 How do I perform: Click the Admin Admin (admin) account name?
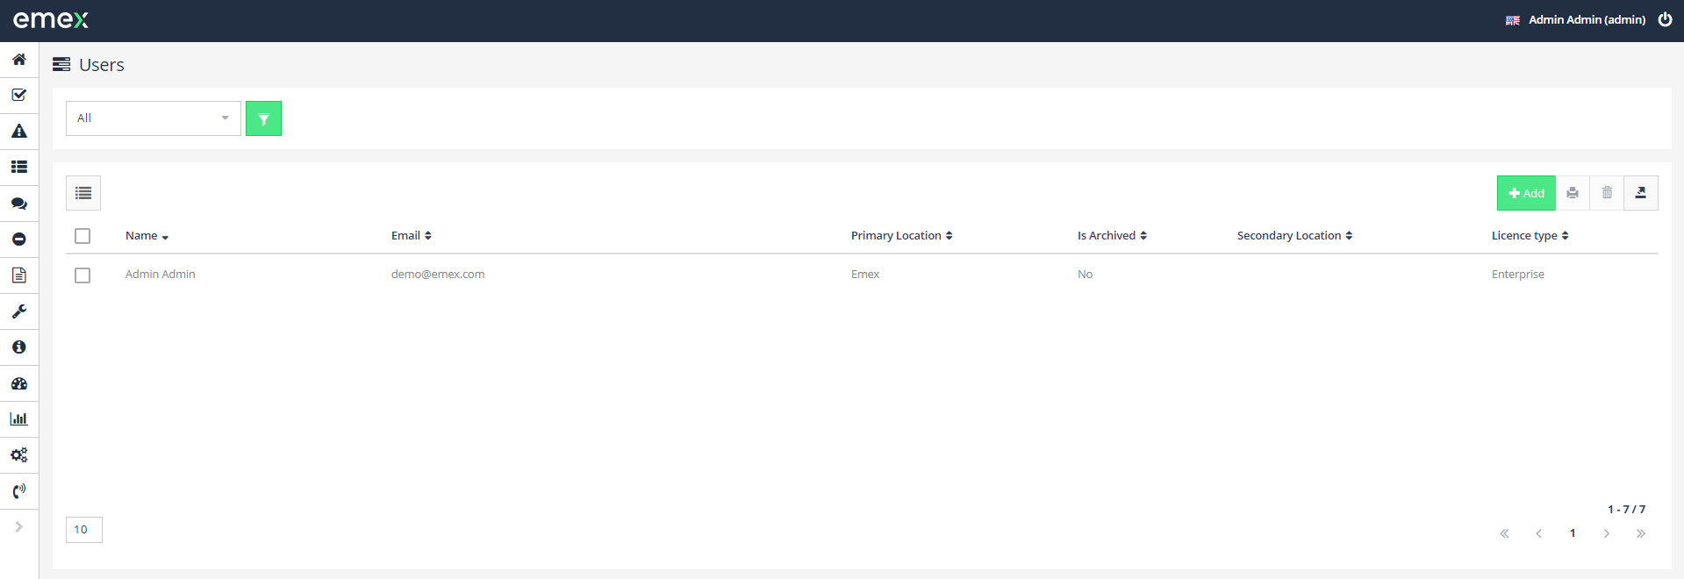(x=1587, y=19)
